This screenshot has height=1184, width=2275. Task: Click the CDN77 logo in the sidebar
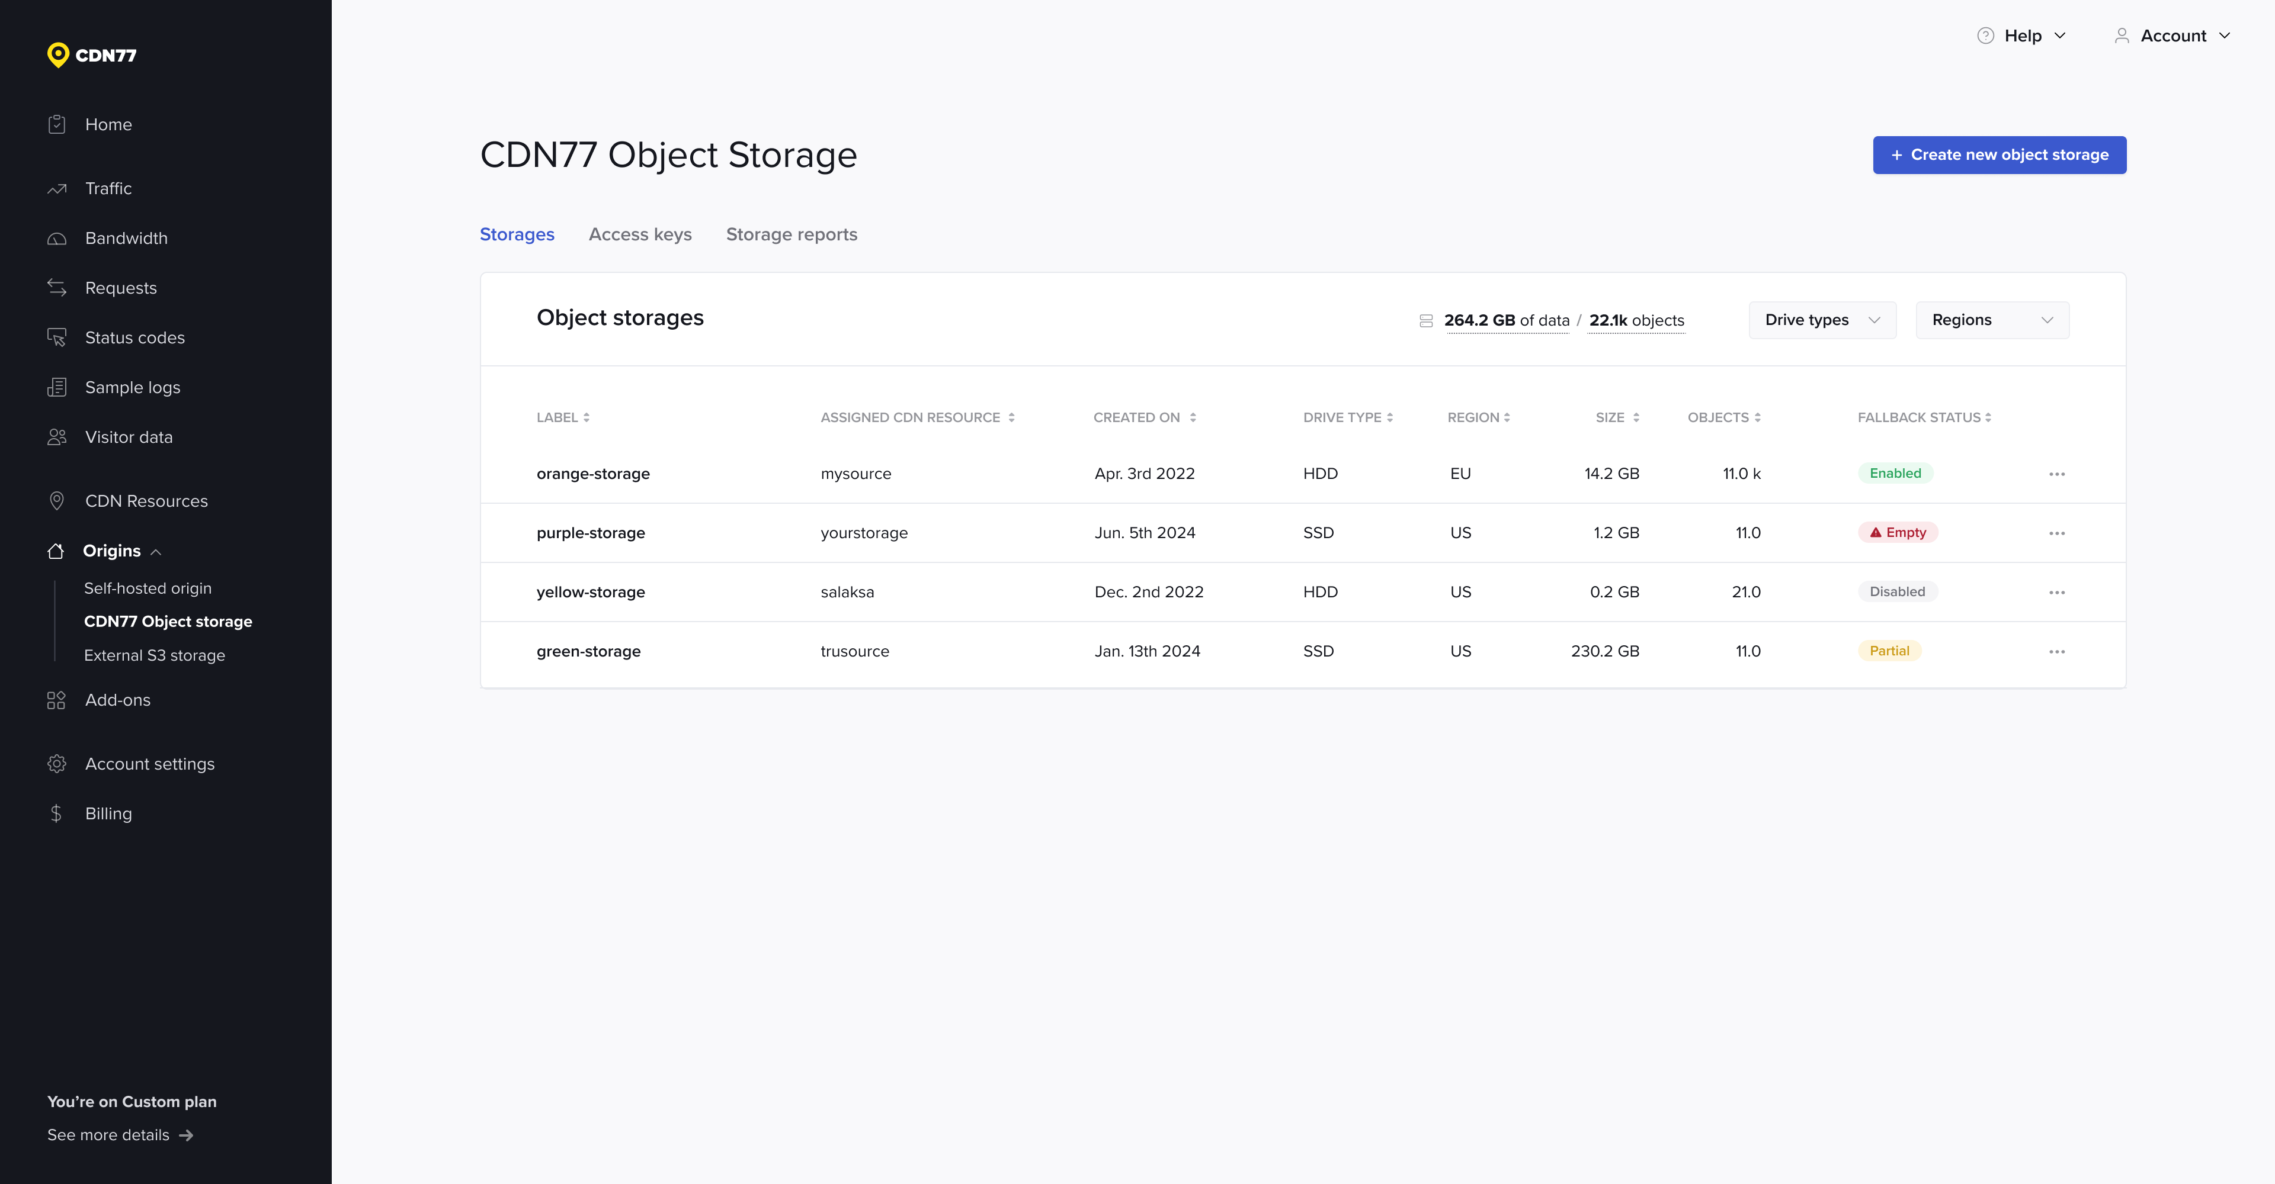[x=92, y=54]
